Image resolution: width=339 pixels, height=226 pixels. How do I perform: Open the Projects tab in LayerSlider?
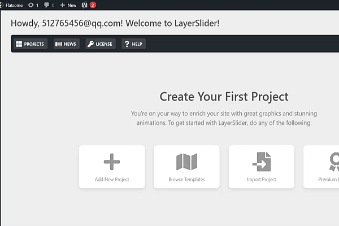(31, 44)
